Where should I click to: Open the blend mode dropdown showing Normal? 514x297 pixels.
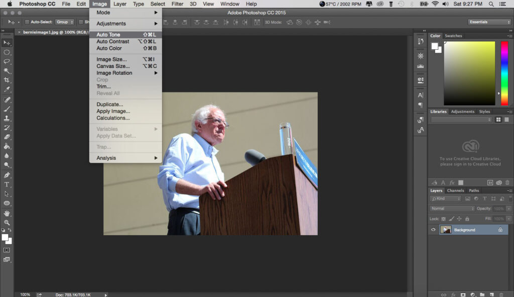coord(451,208)
